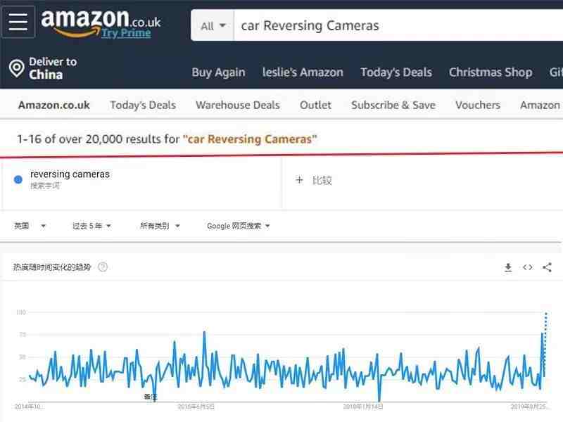Click the blue reversing cameras term dot
Image resolution: width=563 pixels, height=422 pixels.
18,179
